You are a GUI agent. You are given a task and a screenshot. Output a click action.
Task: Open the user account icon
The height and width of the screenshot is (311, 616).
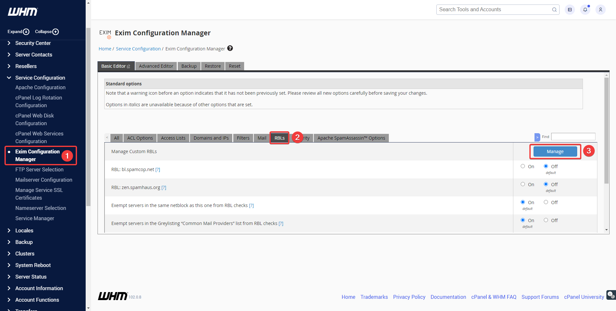(601, 10)
